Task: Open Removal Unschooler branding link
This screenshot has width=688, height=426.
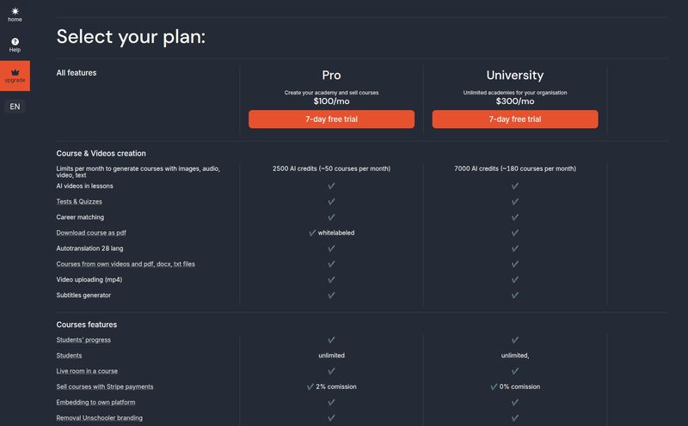Action: click(99, 417)
